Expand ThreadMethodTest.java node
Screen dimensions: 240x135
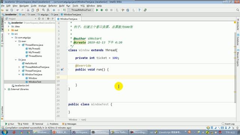pos(19,67)
